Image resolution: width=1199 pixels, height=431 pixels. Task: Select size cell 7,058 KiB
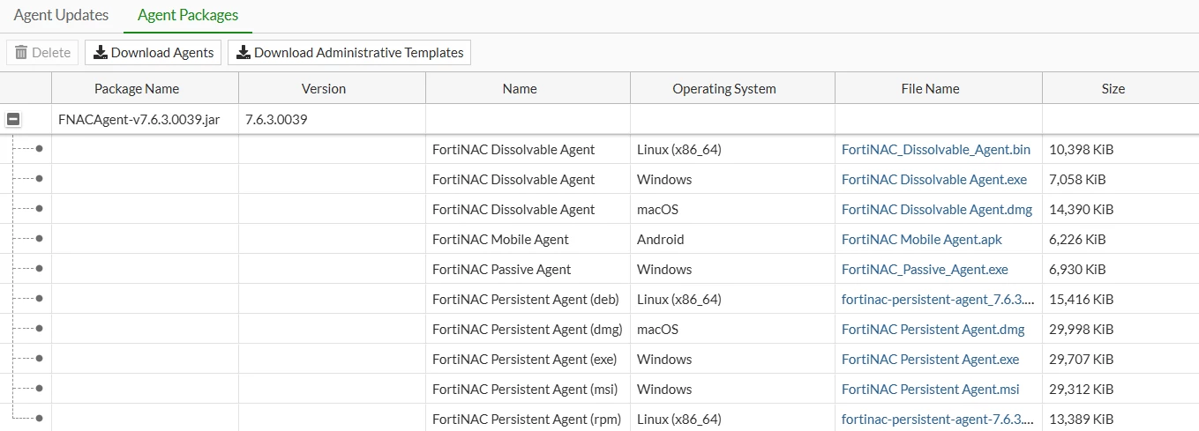1077,179
